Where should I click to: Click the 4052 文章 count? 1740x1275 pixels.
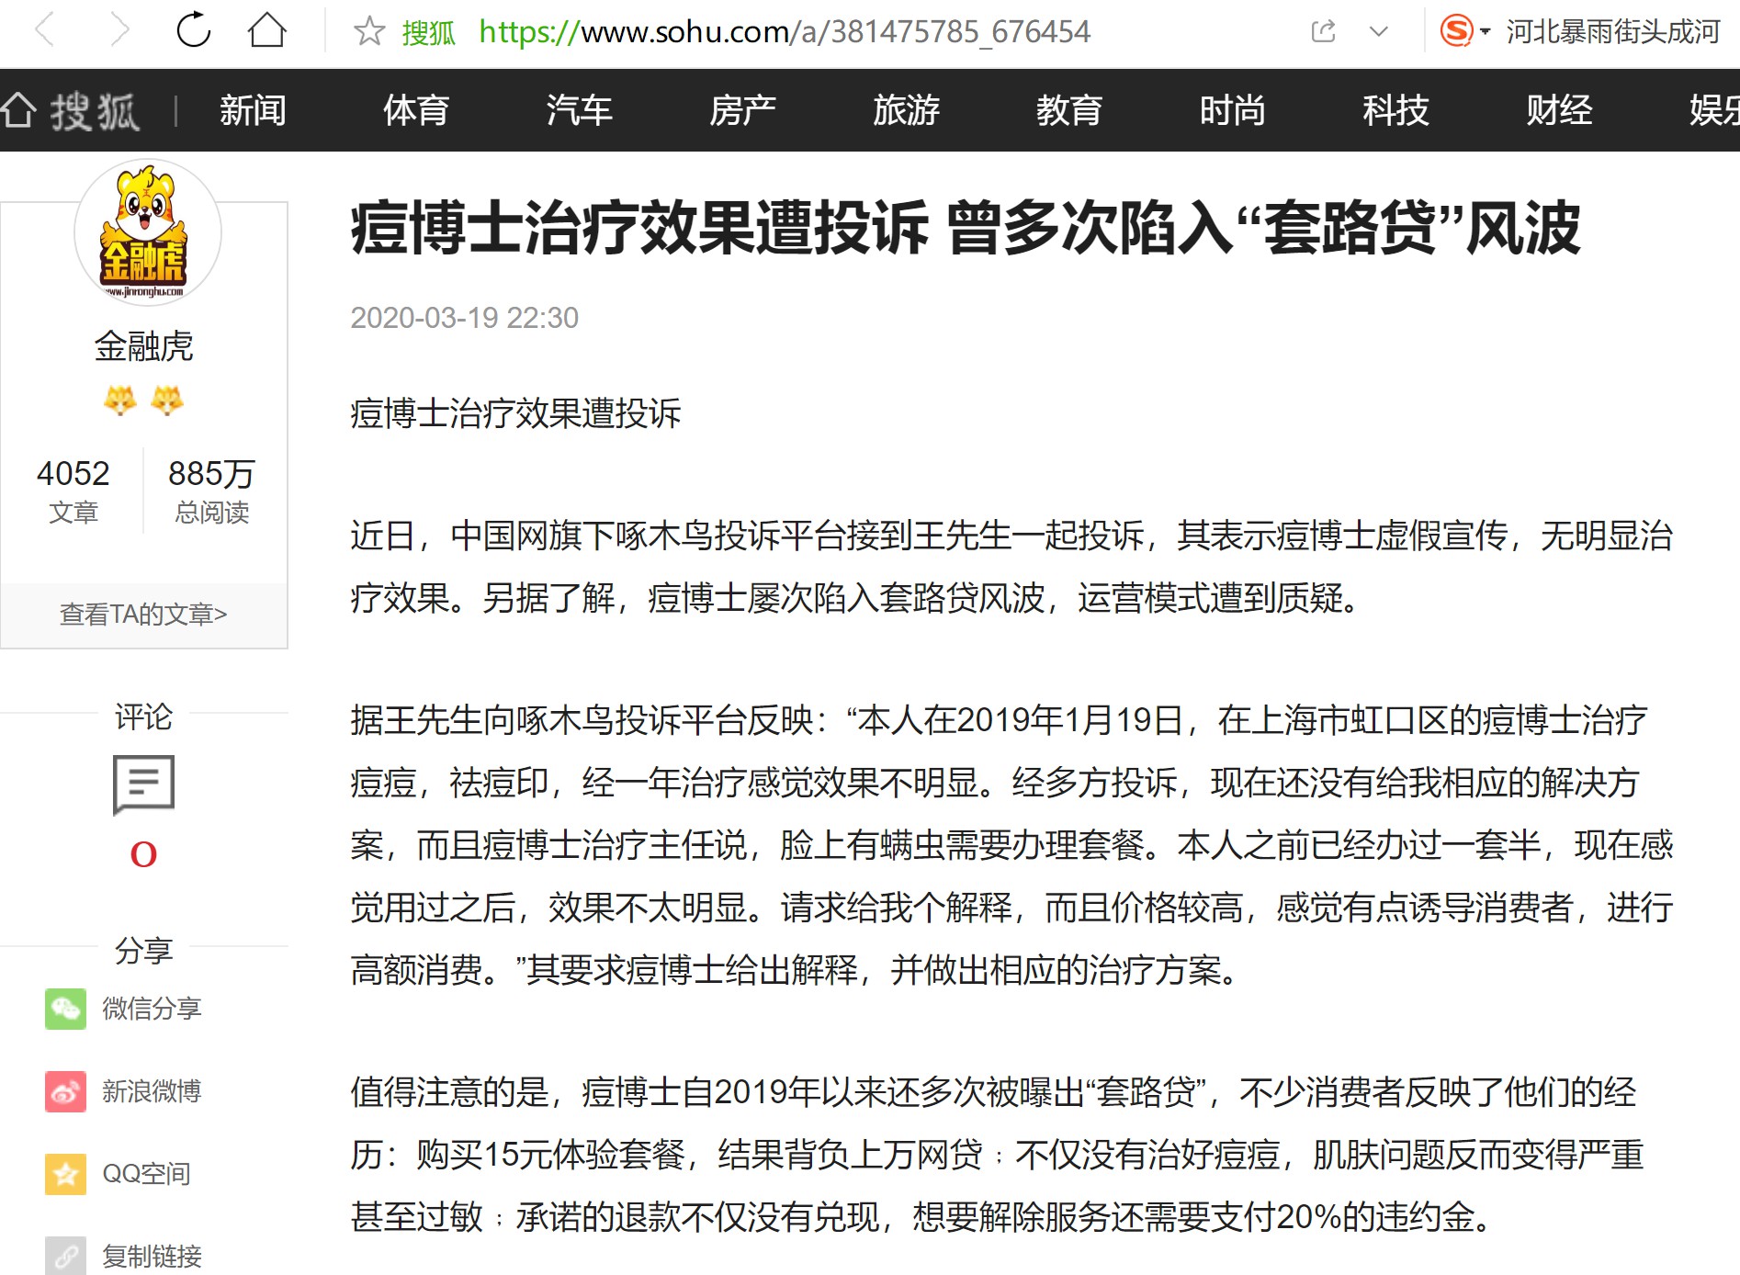73,491
